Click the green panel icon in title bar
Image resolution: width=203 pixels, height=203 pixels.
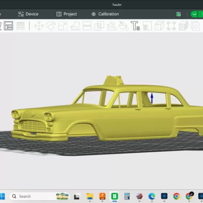point(178,14)
